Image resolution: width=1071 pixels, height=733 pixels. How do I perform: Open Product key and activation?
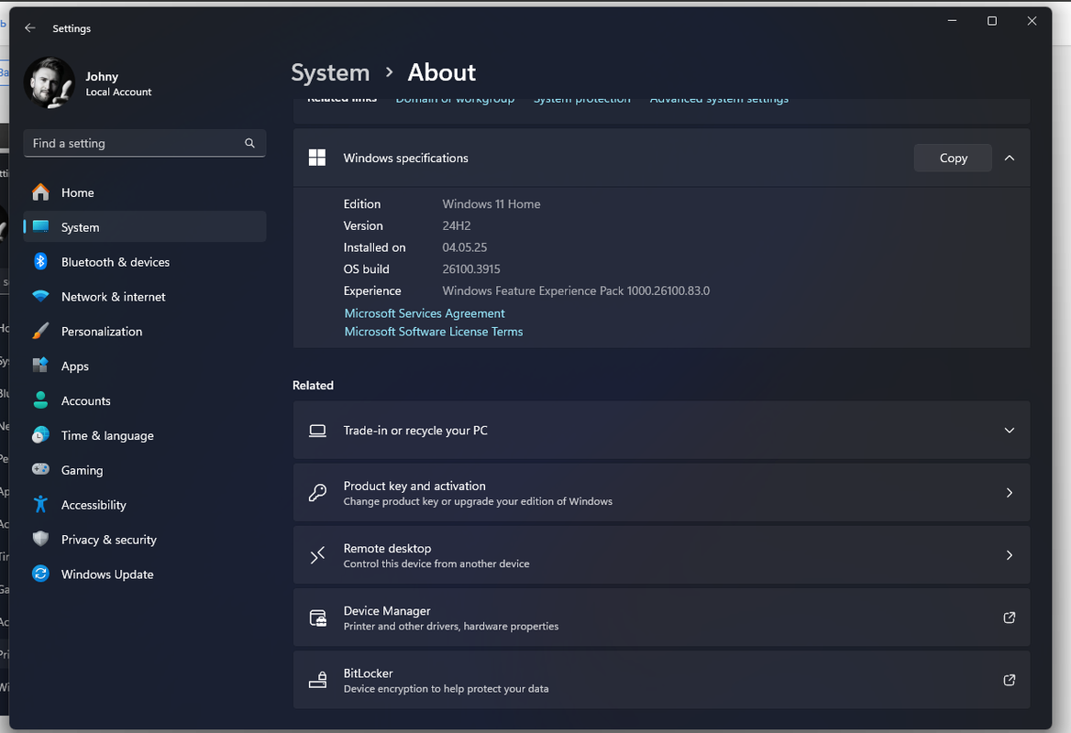661,493
